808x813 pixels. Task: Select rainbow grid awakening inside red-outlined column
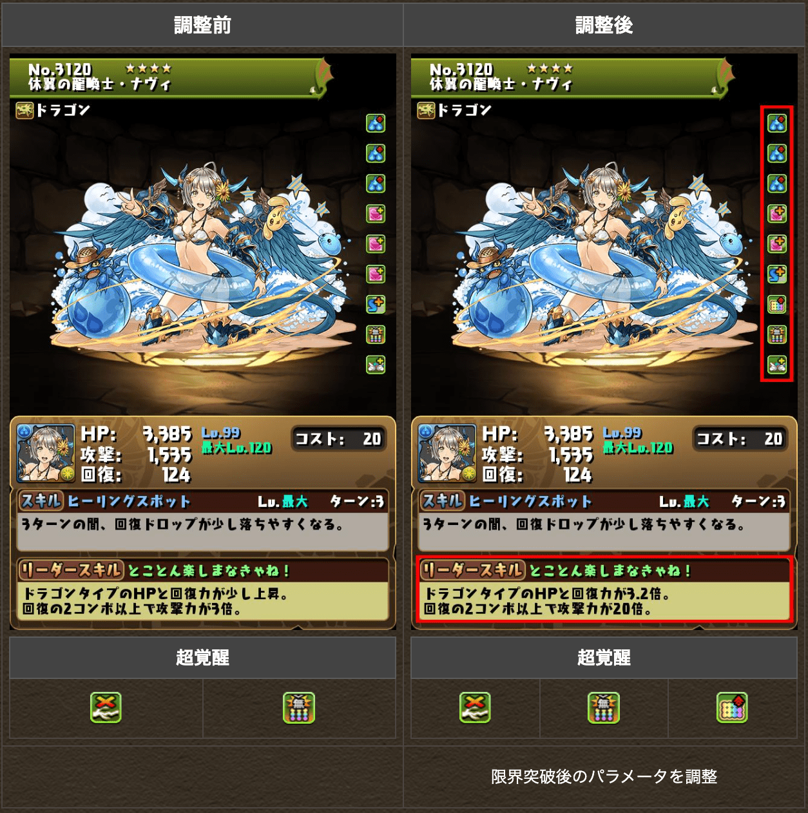[x=777, y=304]
